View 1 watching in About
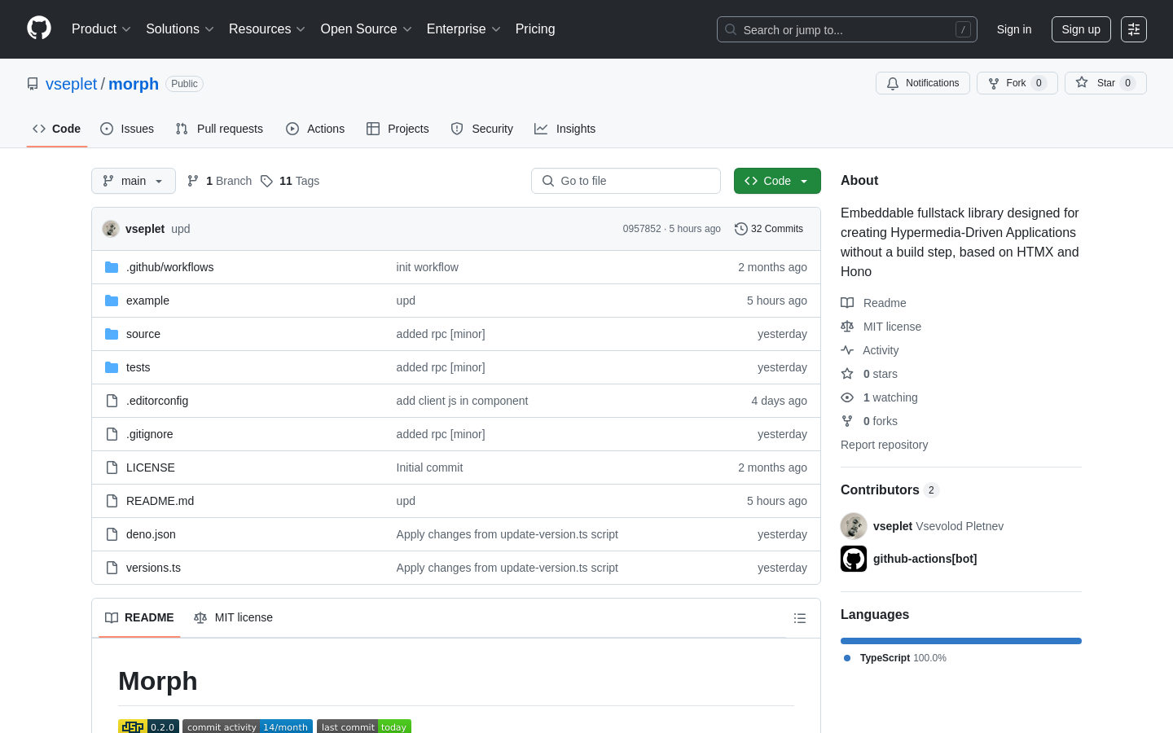Screen dimensions: 1173x733 coord(879,397)
